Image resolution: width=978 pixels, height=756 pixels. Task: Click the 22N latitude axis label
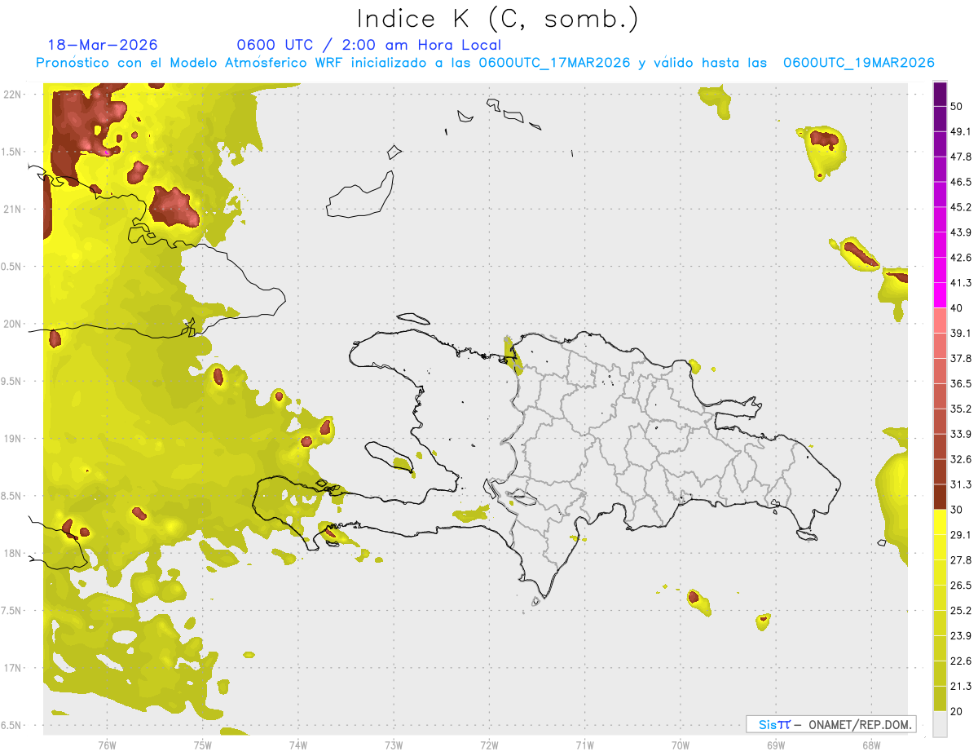pos(13,95)
